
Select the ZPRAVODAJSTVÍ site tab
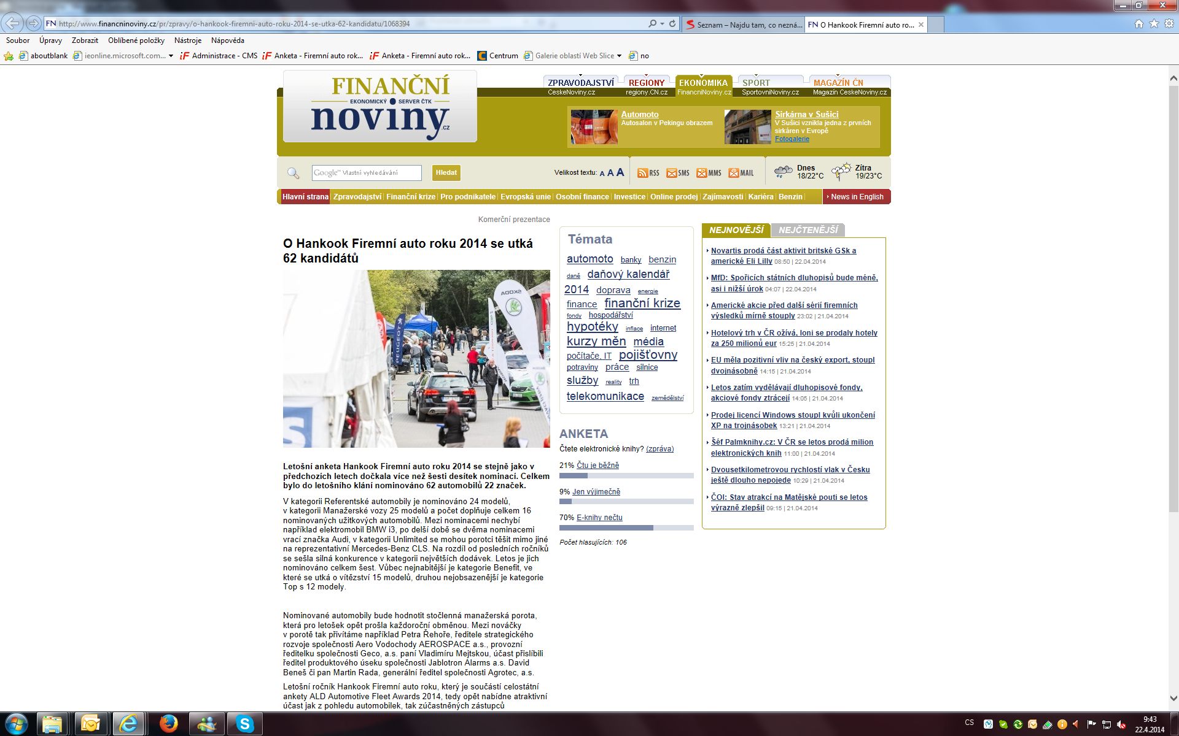pyautogui.click(x=581, y=83)
